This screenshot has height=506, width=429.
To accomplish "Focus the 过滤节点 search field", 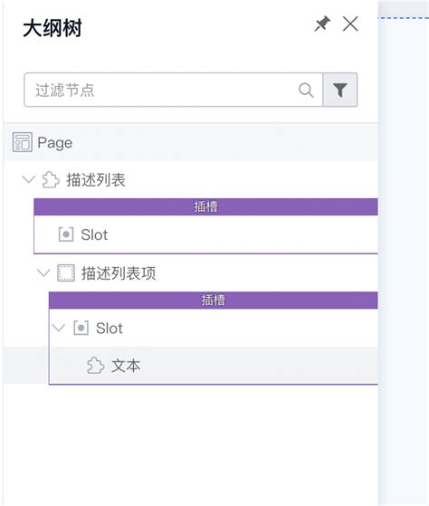I will pyautogui.click(x=174, y=90).
